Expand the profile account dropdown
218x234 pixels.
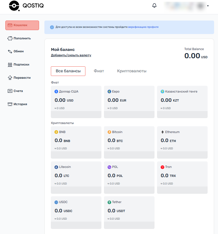click(x=208, y=6)
